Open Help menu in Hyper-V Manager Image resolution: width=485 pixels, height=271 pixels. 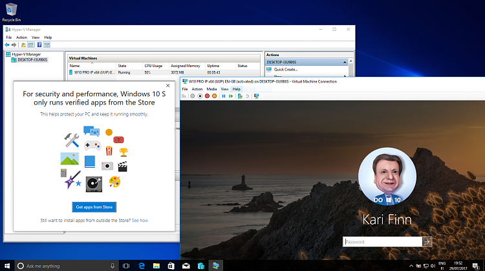(x=48, y=37)
